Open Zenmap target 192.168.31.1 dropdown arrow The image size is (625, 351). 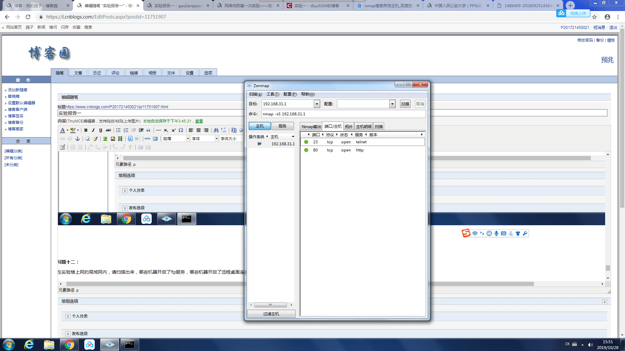pos(316,104)
